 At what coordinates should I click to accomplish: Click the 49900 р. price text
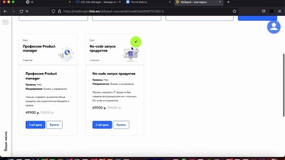coord(33,112)
